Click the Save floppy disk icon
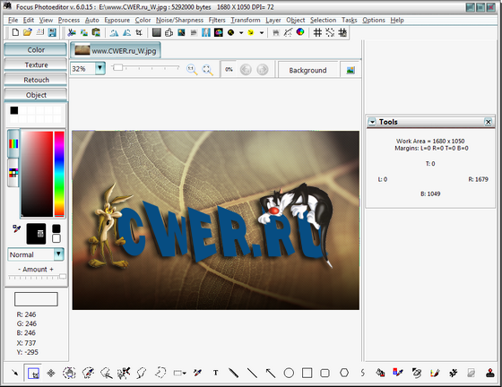Image resolution: width=502 pixels, height=387 pixels. point(52,32)
